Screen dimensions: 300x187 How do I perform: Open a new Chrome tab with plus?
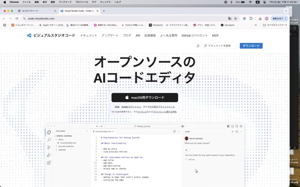click(x=104, y=11)
